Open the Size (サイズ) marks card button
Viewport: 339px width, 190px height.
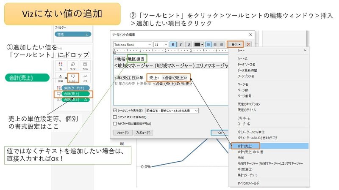point(73,66)
